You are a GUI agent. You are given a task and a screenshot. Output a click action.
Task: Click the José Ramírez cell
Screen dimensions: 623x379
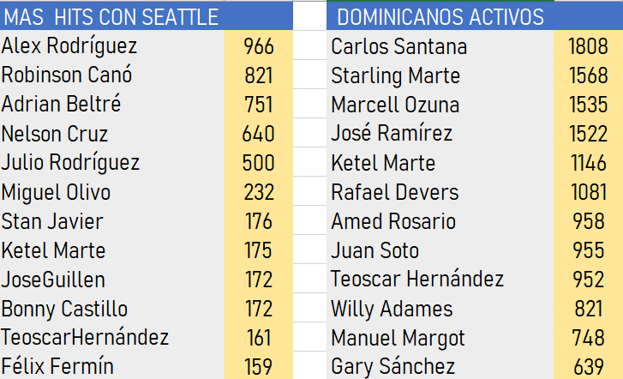[392, 134]
